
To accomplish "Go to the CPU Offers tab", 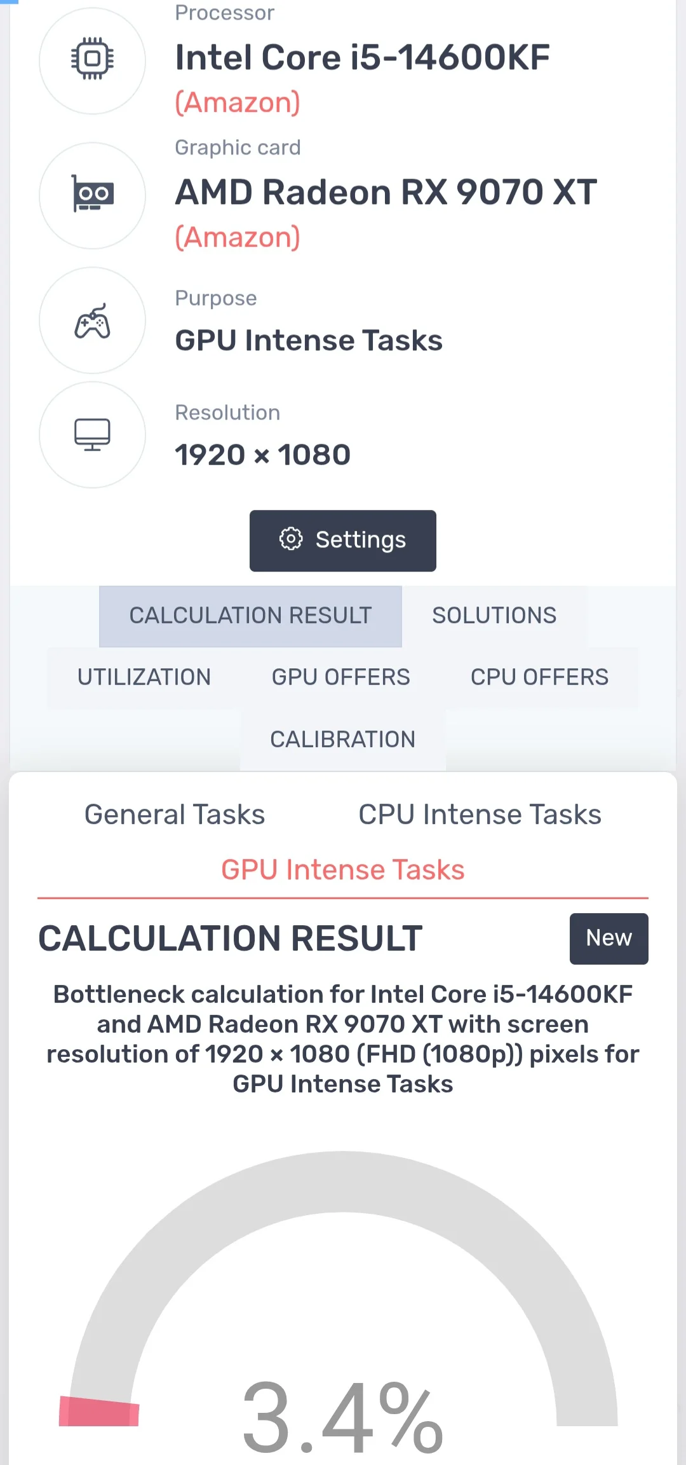I will point(539,677).
